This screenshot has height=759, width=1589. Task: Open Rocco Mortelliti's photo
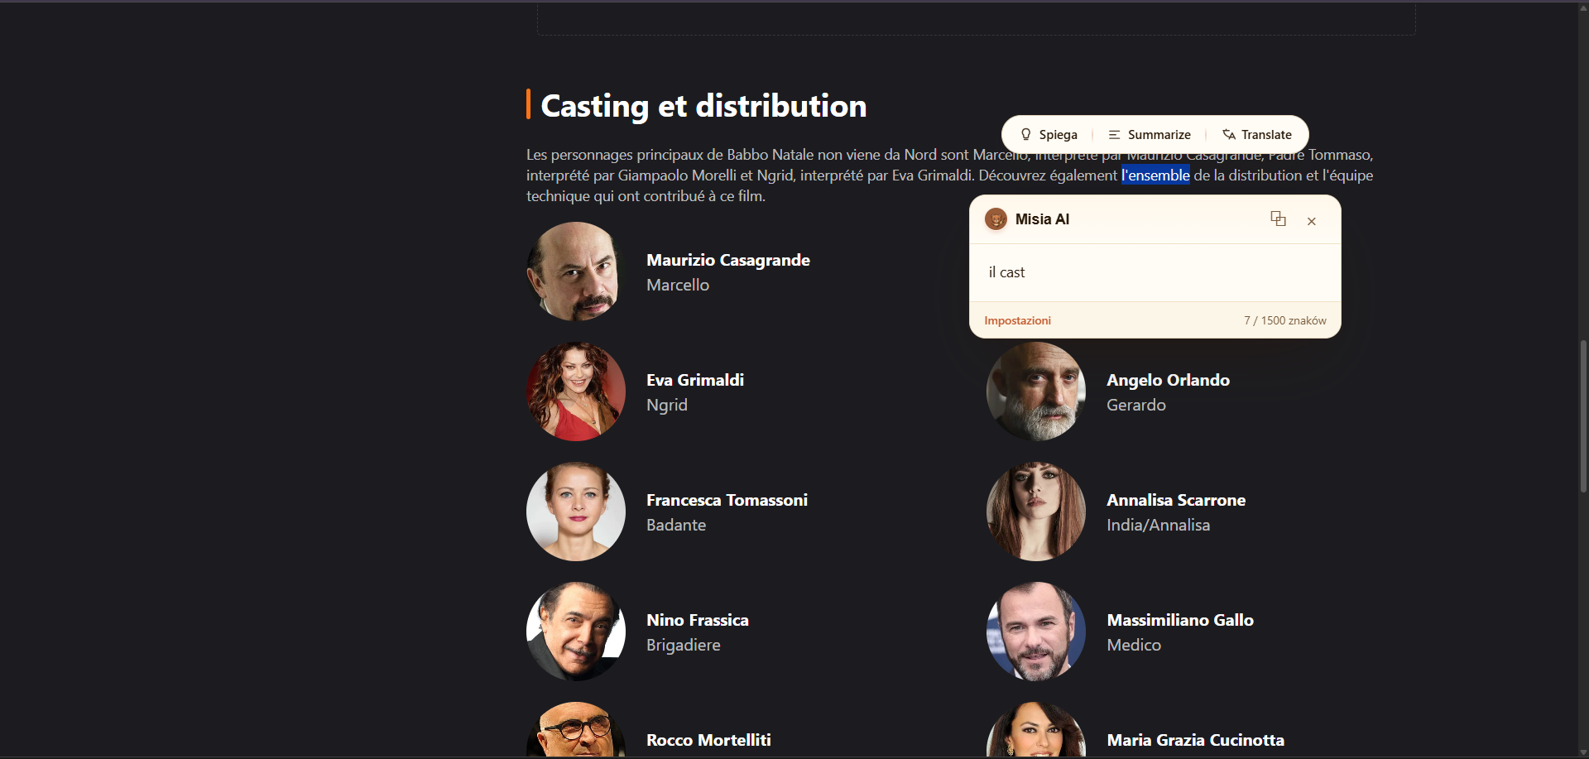coord(576,729)
